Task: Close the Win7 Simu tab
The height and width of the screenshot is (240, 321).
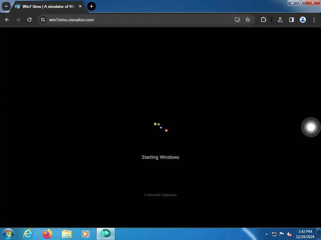Action: (80, 6)
